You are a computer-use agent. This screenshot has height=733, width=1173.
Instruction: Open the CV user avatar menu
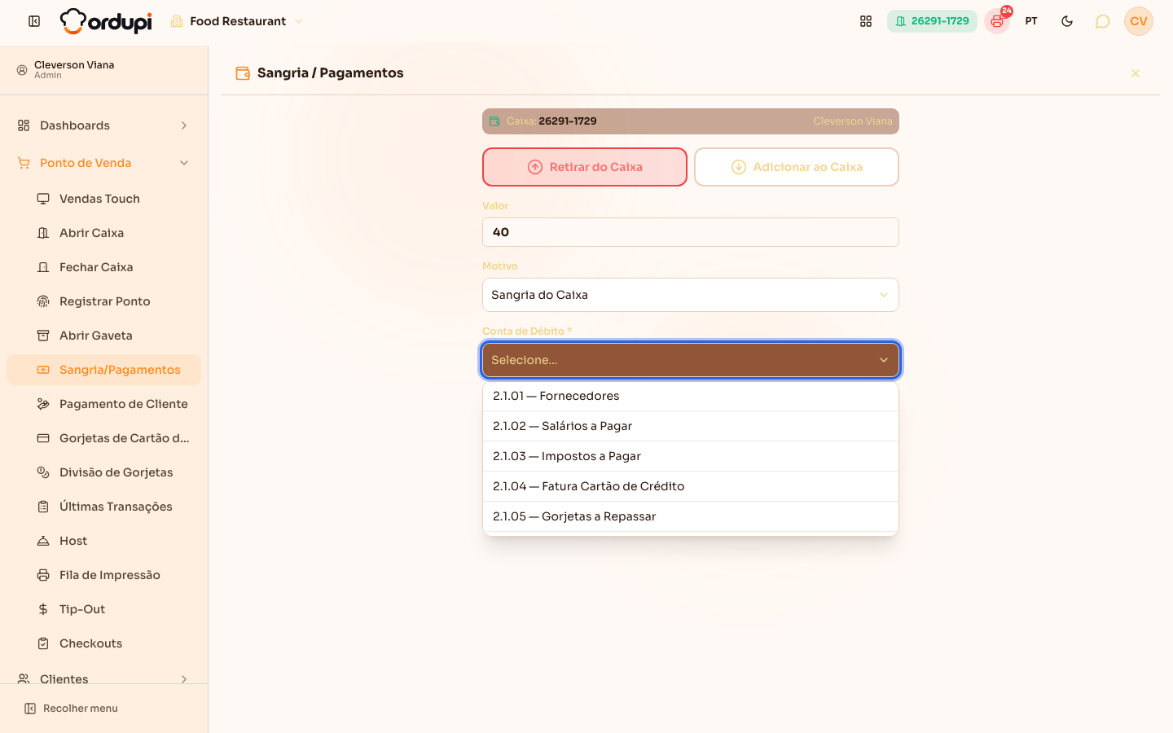point(1139,21)
